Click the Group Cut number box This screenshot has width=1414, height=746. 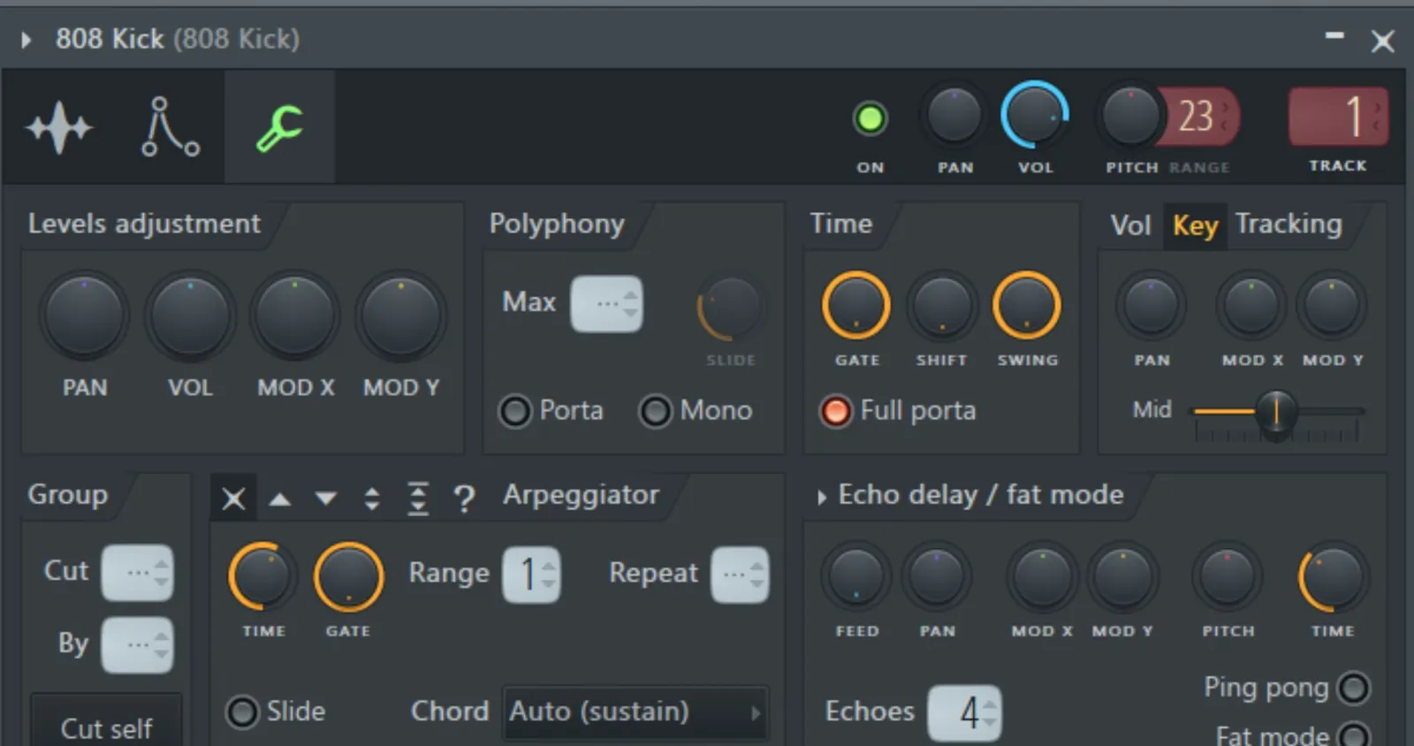point(137,573)
